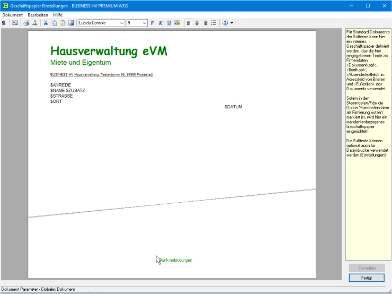Open the page layout settings icon
392x294 pixels.
point(15,23)
